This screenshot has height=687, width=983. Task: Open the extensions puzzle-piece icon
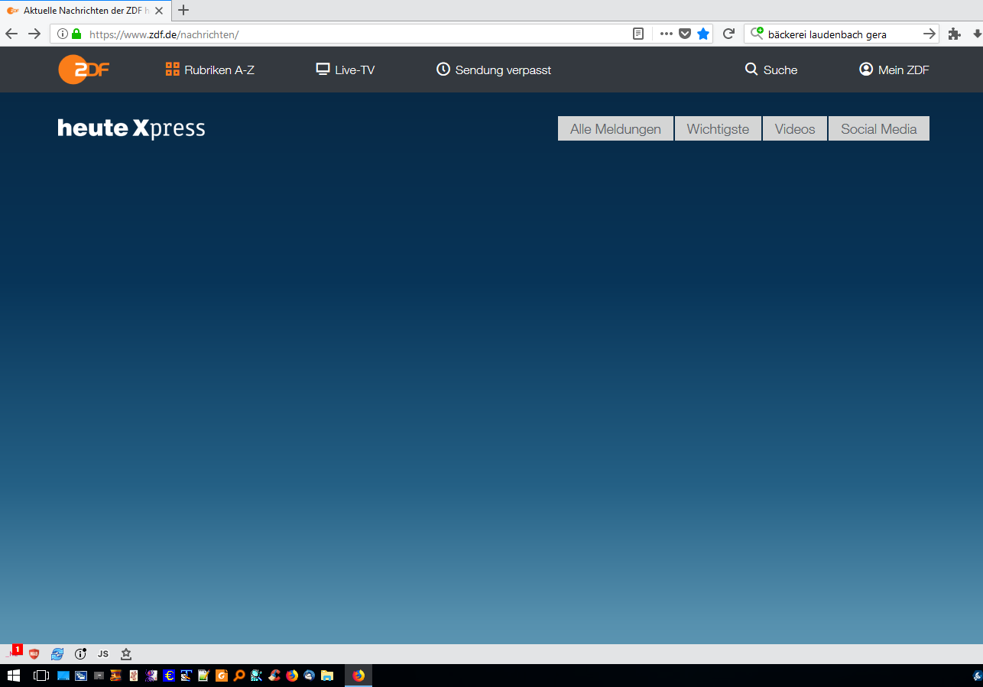click(x=954, y=34)
